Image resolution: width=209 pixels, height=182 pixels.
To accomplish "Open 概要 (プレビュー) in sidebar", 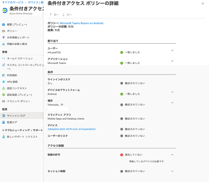I will click(17, 25).
